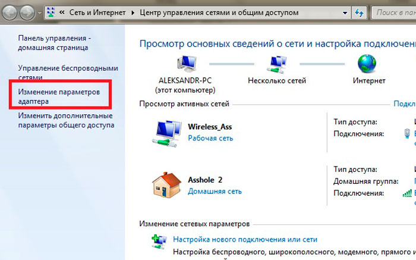Click the wired connection icon for Wireless_Ass

[407, 133]
